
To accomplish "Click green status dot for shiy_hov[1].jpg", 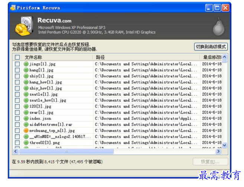I will 26,88.
